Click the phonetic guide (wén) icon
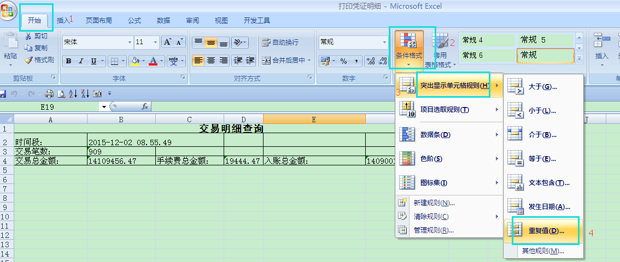 (173, 61)
